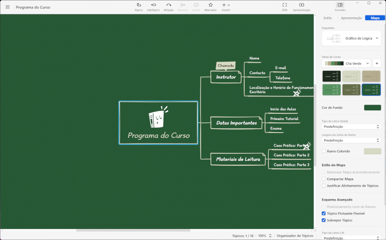Image resolution: width=386 pixels, height=240 pixels.
Task: Start Apresentação mode from toolbar
Action: click(x=302, y=6)
